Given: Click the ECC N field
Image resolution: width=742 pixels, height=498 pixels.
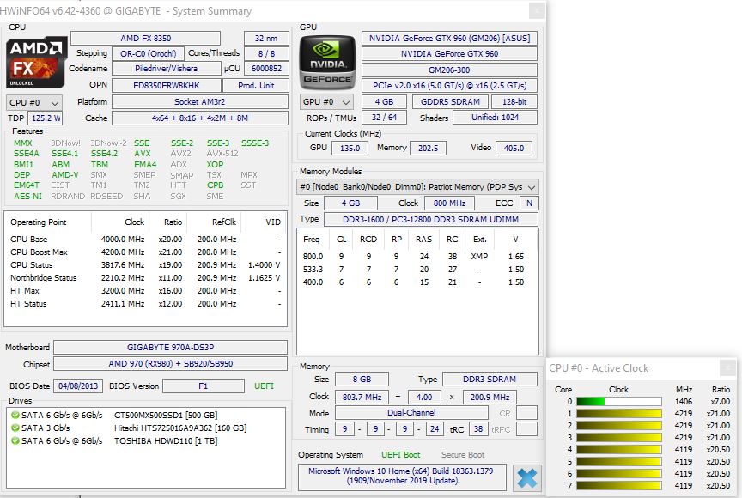Looking at the screenshot, I should [x=529, y=203].
